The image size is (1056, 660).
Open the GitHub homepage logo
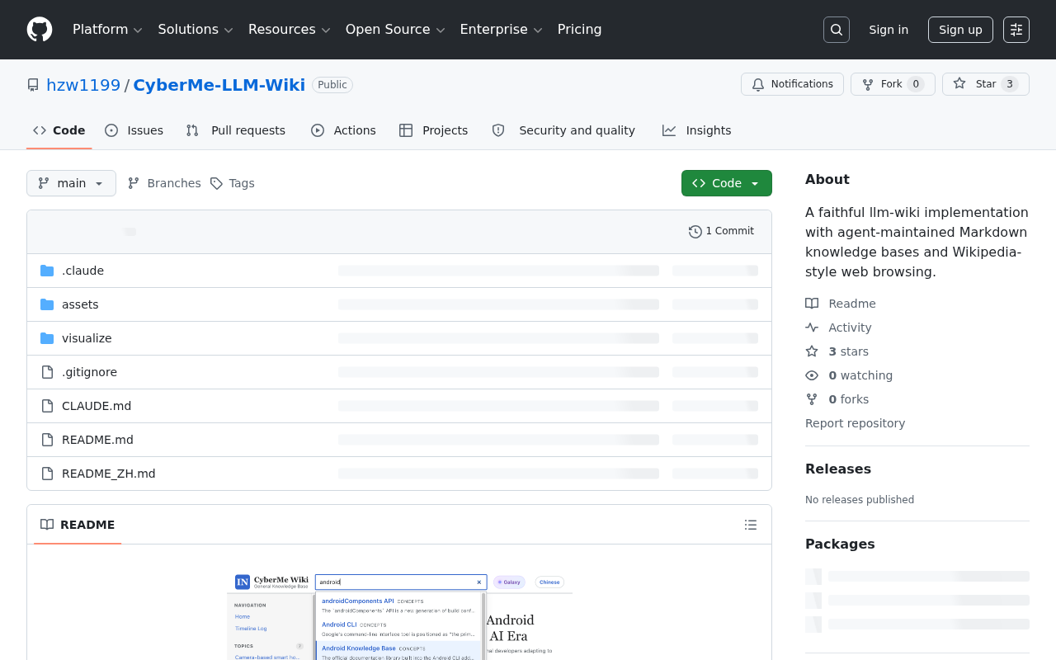[40, 30]
